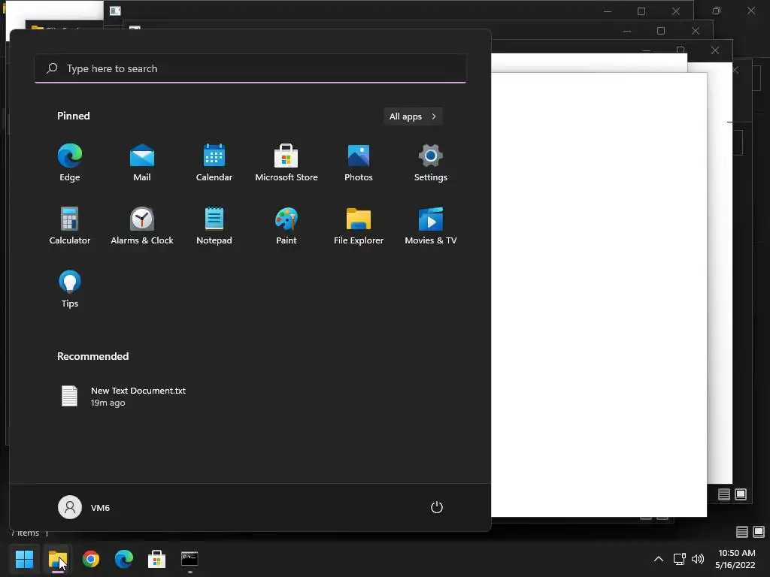The width and height of the screenshot is (770, 577).
Task: Launch Google Chrome from the taskbar
Action: pos(91,559)
